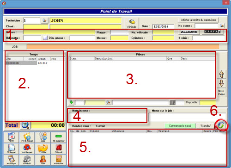Open the No comm search lookup icon

click(x=222, y=25)
